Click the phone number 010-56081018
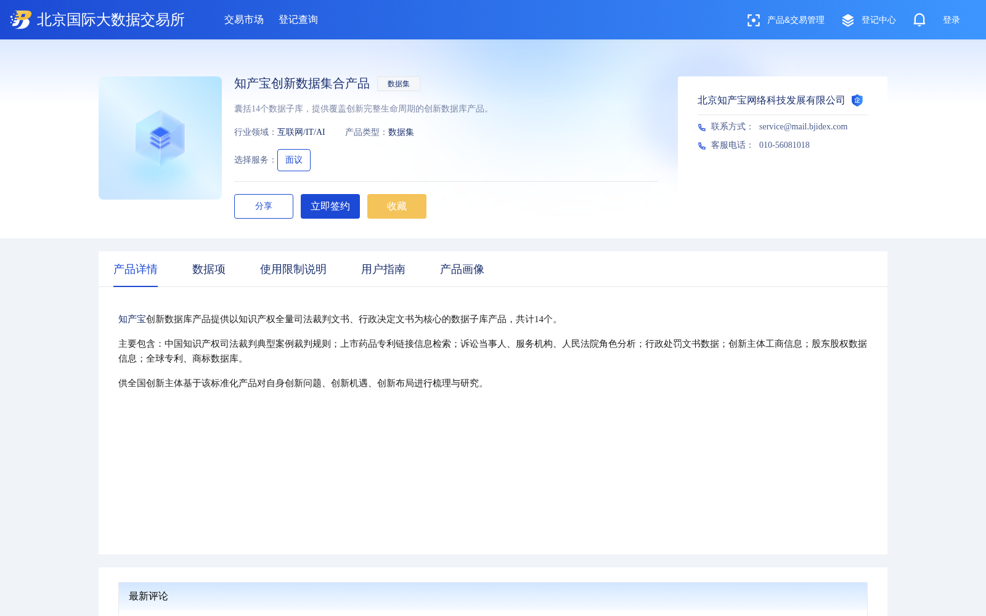This screenshot has width=986, height=616. pyautogui.click(x=784, y=145)
